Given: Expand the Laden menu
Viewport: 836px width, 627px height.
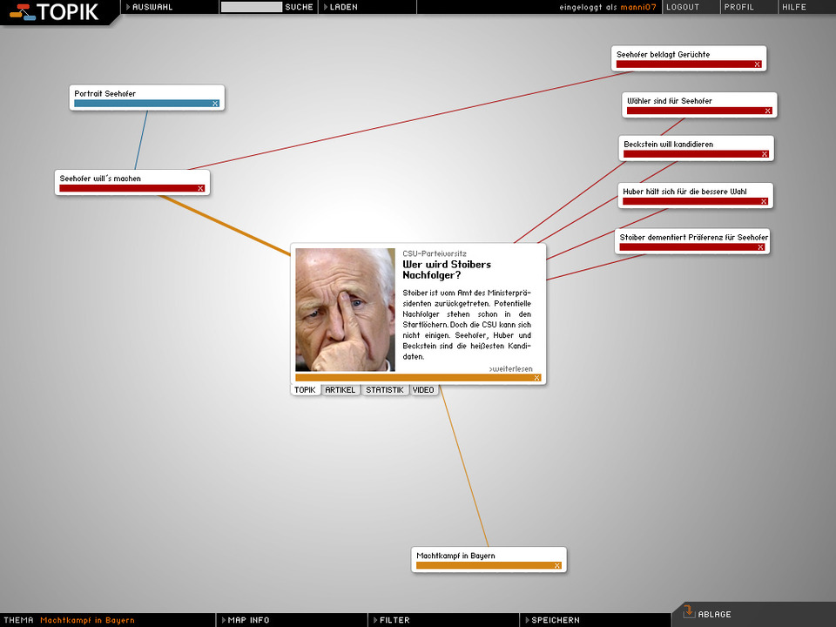Looking at the screenshot, I should (342, 7).
